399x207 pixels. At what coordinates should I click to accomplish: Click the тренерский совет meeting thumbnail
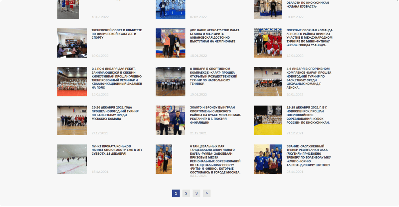(x=72, y=43)
